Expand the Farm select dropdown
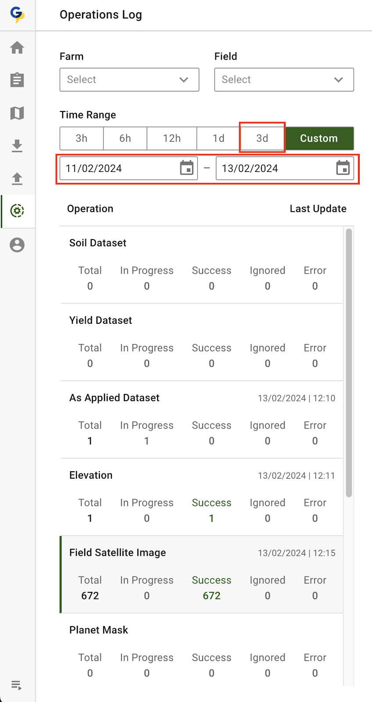The height and width of the screenshot is (702, 372). (x=129, y=80)
